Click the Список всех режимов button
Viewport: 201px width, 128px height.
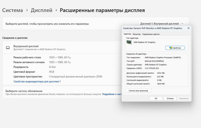click(138, 90)
